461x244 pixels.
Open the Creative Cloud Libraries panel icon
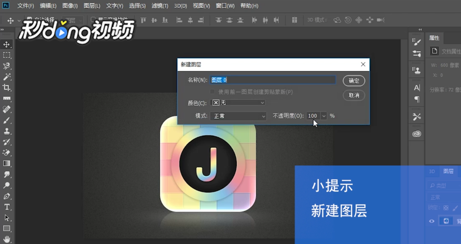click(x=417, y=134)
